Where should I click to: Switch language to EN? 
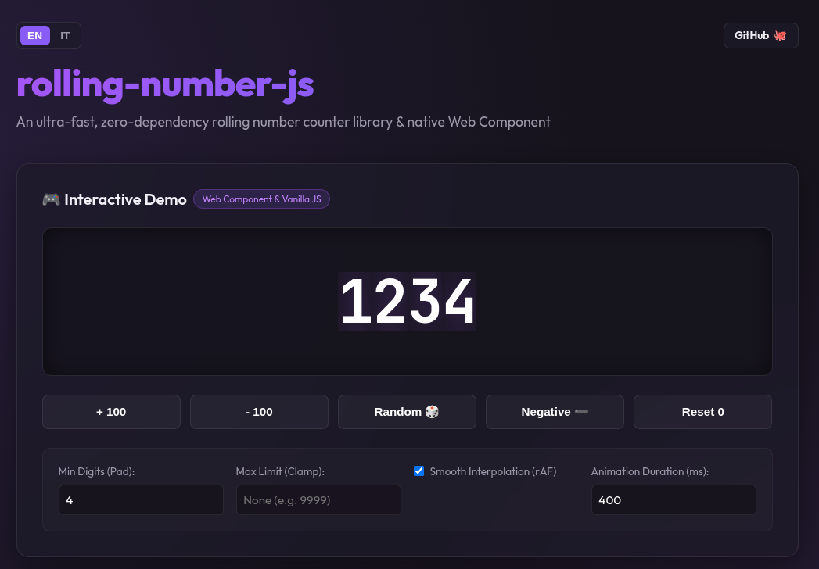35,35
